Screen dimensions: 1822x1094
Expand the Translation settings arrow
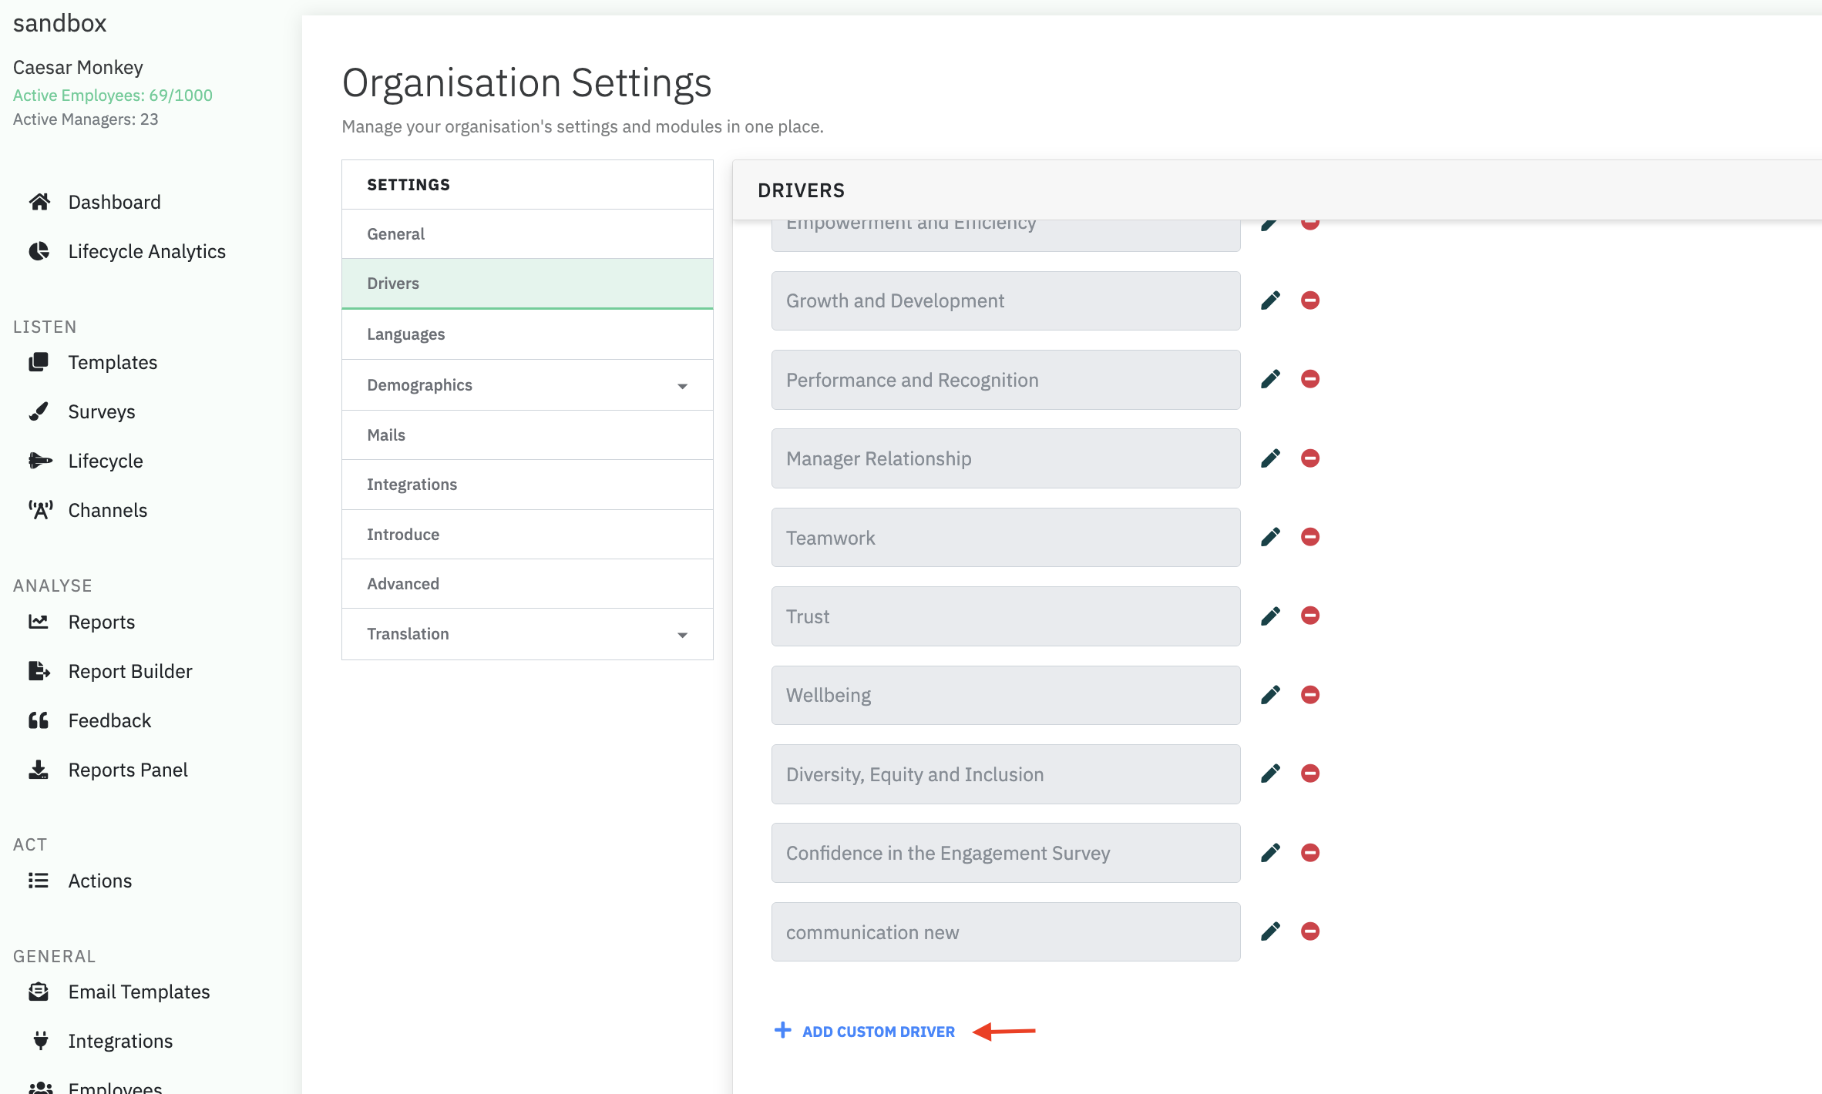coord(681,635)
